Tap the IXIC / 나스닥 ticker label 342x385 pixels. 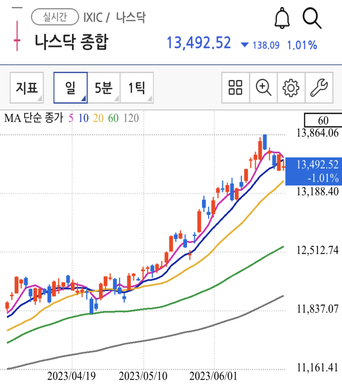click(114, 18)
